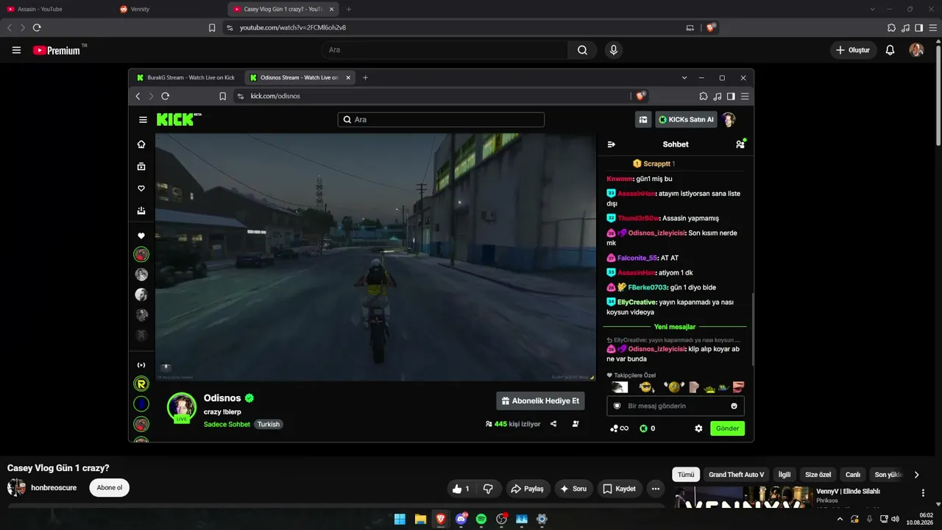Open the YouTube guide hamburger menu
Image resolution: width=942 pixels, height=530 pixels.
tap(16, 50)
